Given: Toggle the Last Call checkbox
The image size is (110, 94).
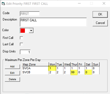Looking at the screenshot, I should click(21, 44).
